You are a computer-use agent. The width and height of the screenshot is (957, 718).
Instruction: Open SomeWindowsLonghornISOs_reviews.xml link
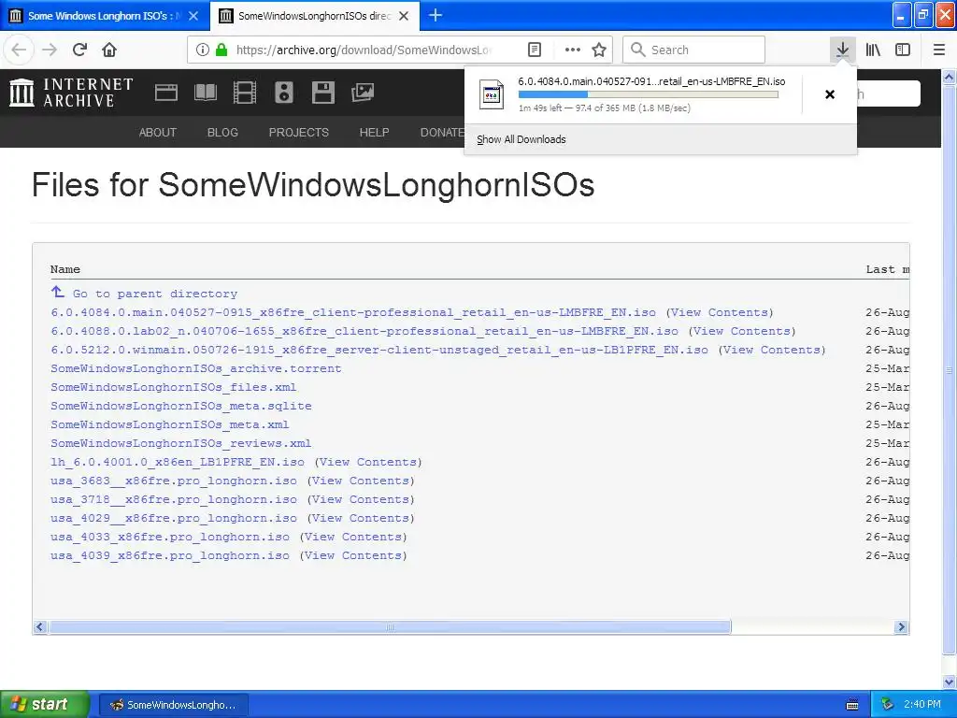tap(180, 443)
